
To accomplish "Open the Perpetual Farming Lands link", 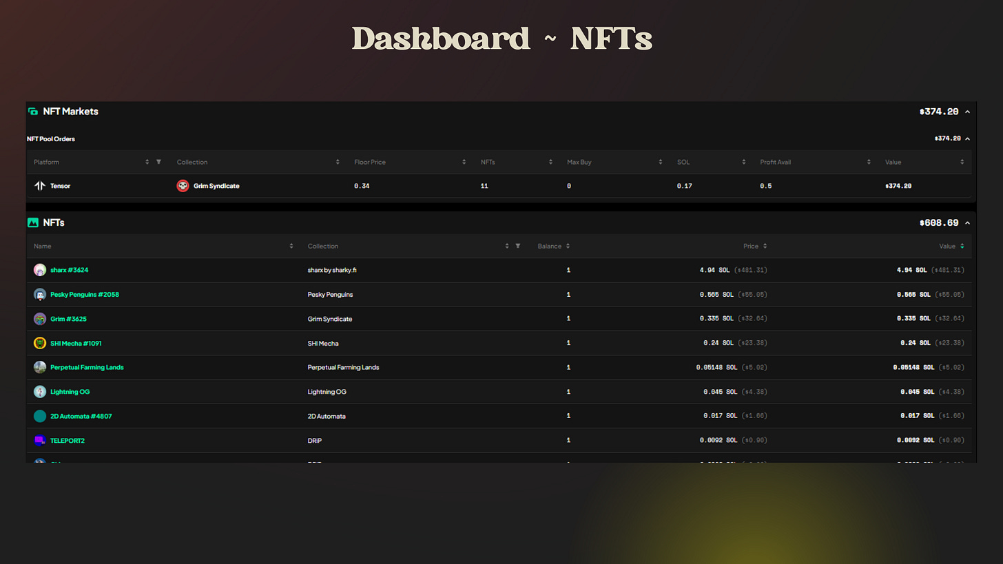I will 87,367.
